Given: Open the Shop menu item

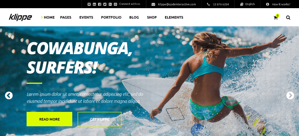Looking at the screenshot, I should pos(152,17).
